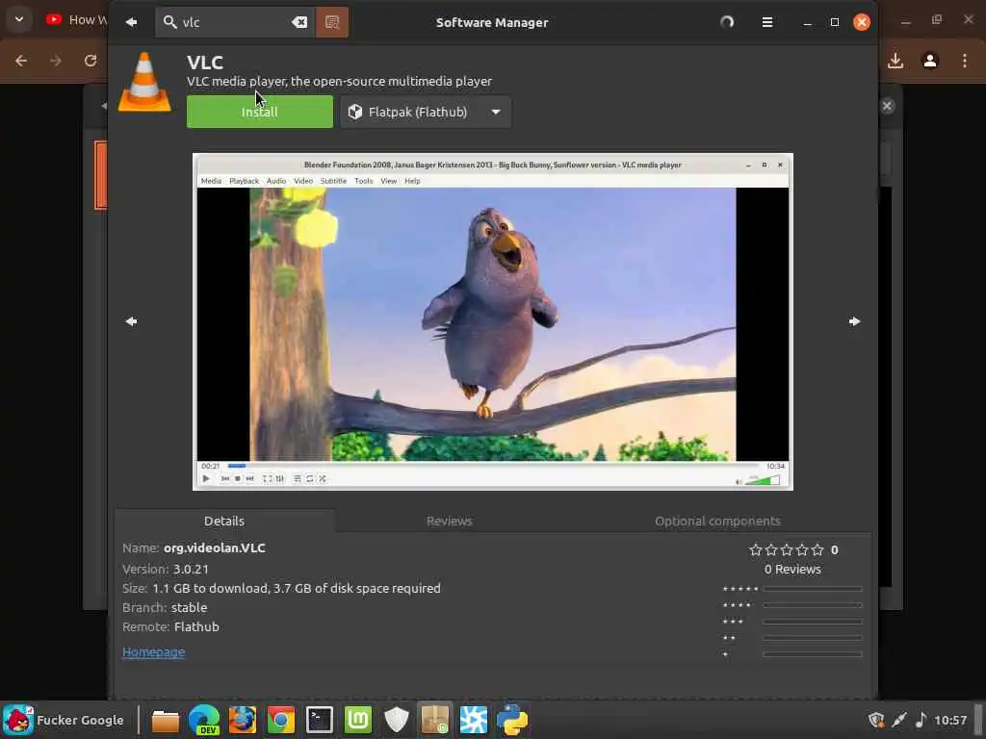Launch Python from the taskbar

tap(512, 720)
